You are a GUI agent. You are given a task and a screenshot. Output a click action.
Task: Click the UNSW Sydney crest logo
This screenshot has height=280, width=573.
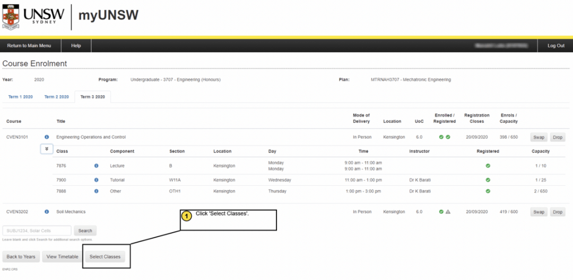pos(11,19)
